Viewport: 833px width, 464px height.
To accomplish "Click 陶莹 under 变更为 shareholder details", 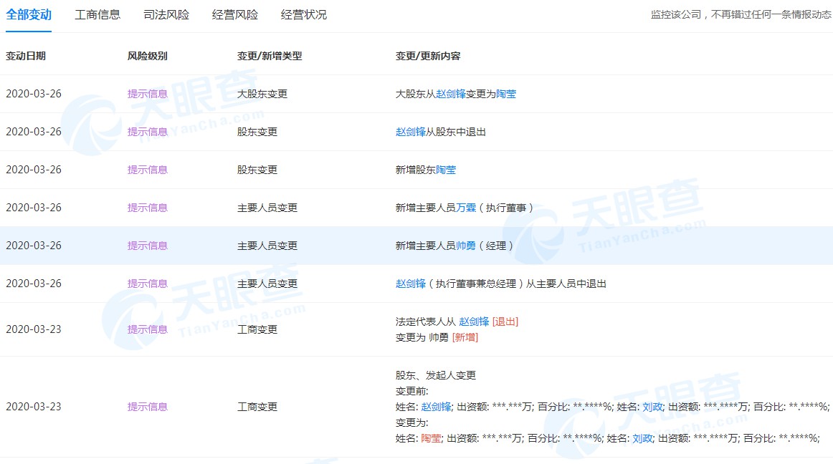I will tap(431, 438).
